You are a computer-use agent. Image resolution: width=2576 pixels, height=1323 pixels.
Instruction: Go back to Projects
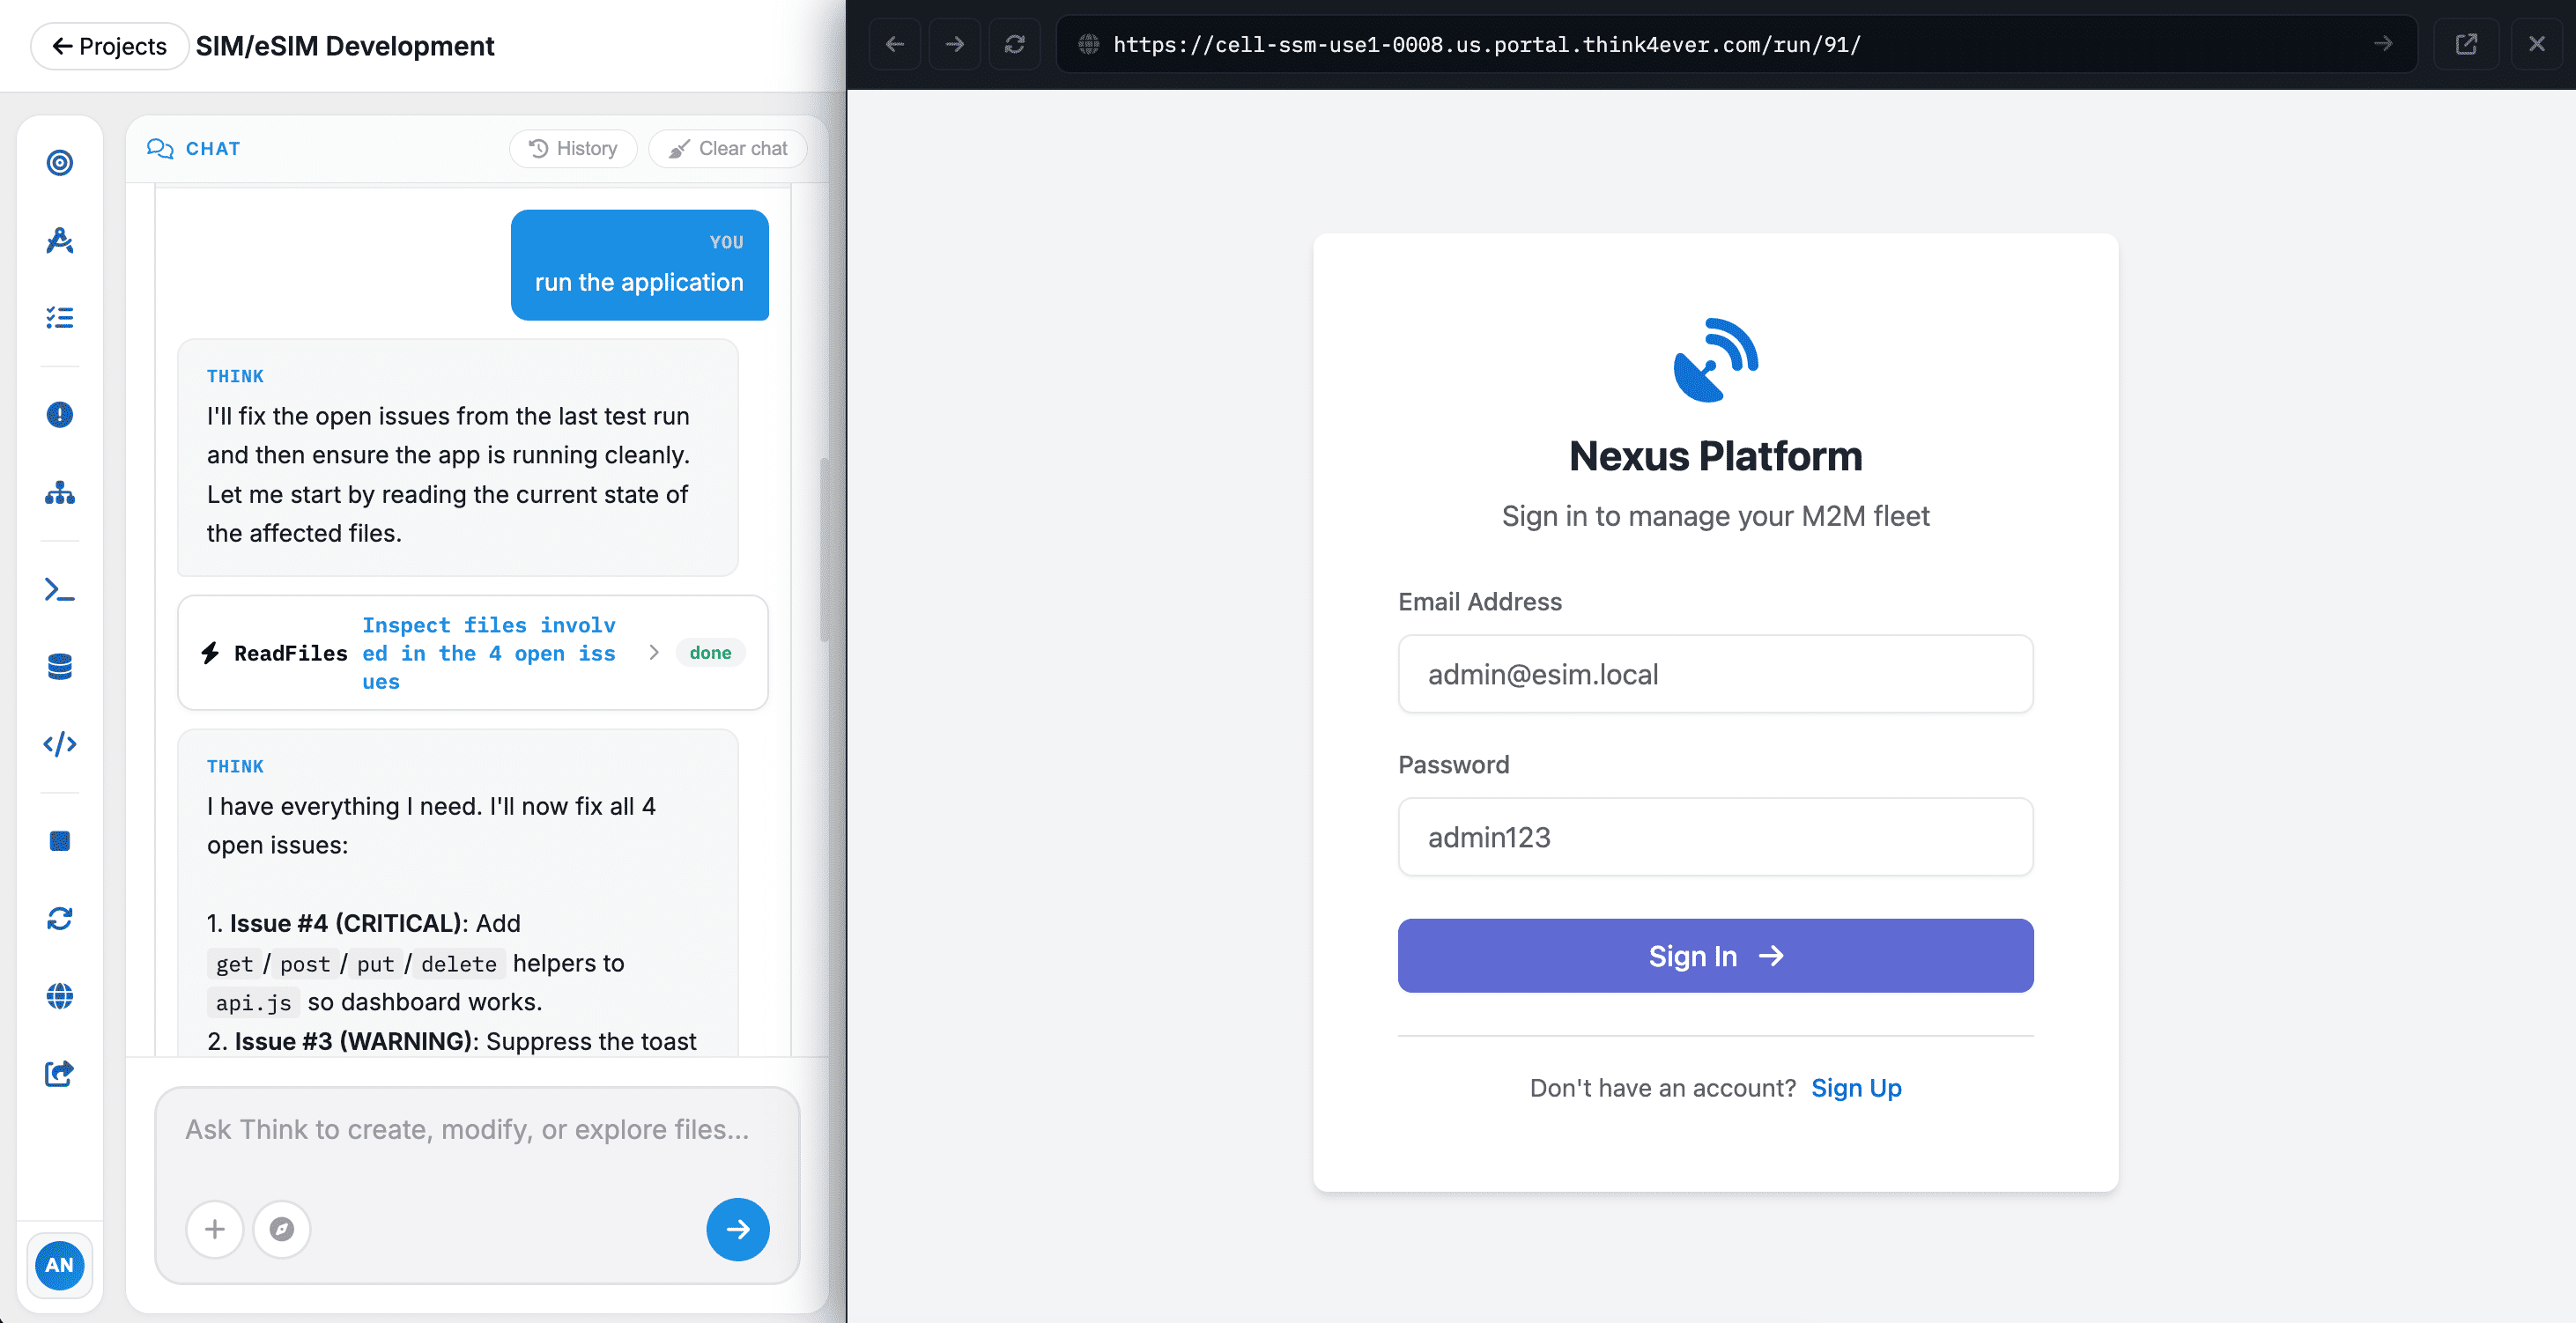pos(109,46)
